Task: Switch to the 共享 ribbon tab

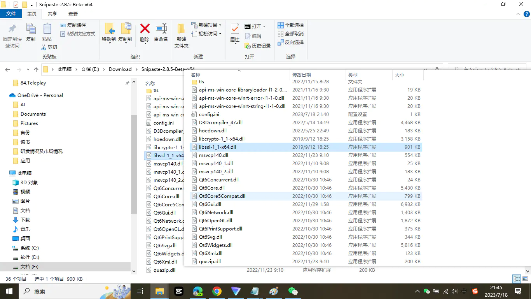Action: click(x=52, y=14)
